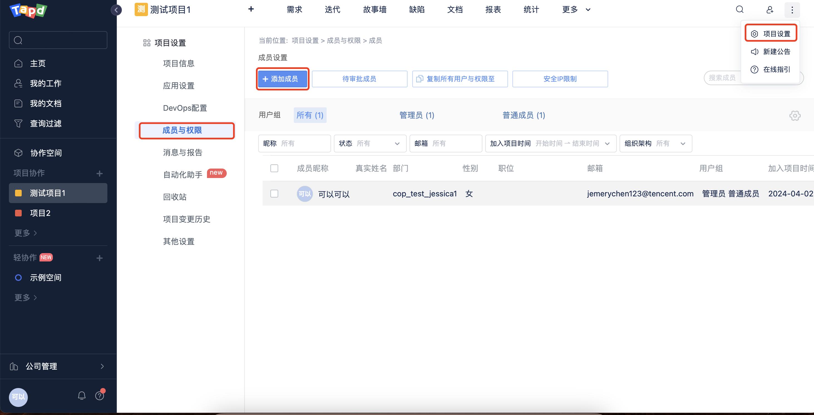Open the 状态 filter dropdown
Screen dimensions: 814x415
(x=370, y=144)
